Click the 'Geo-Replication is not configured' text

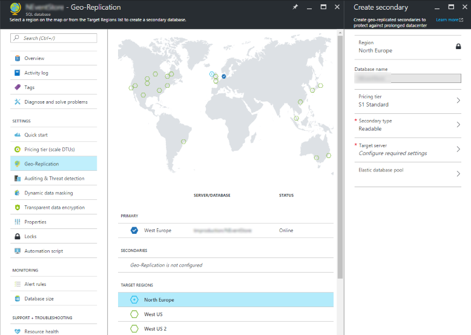166,265
